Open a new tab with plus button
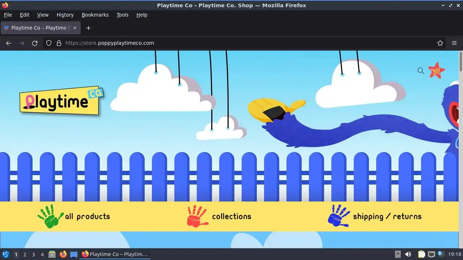This screenshot has width=463, height=260. click(88, 28)
